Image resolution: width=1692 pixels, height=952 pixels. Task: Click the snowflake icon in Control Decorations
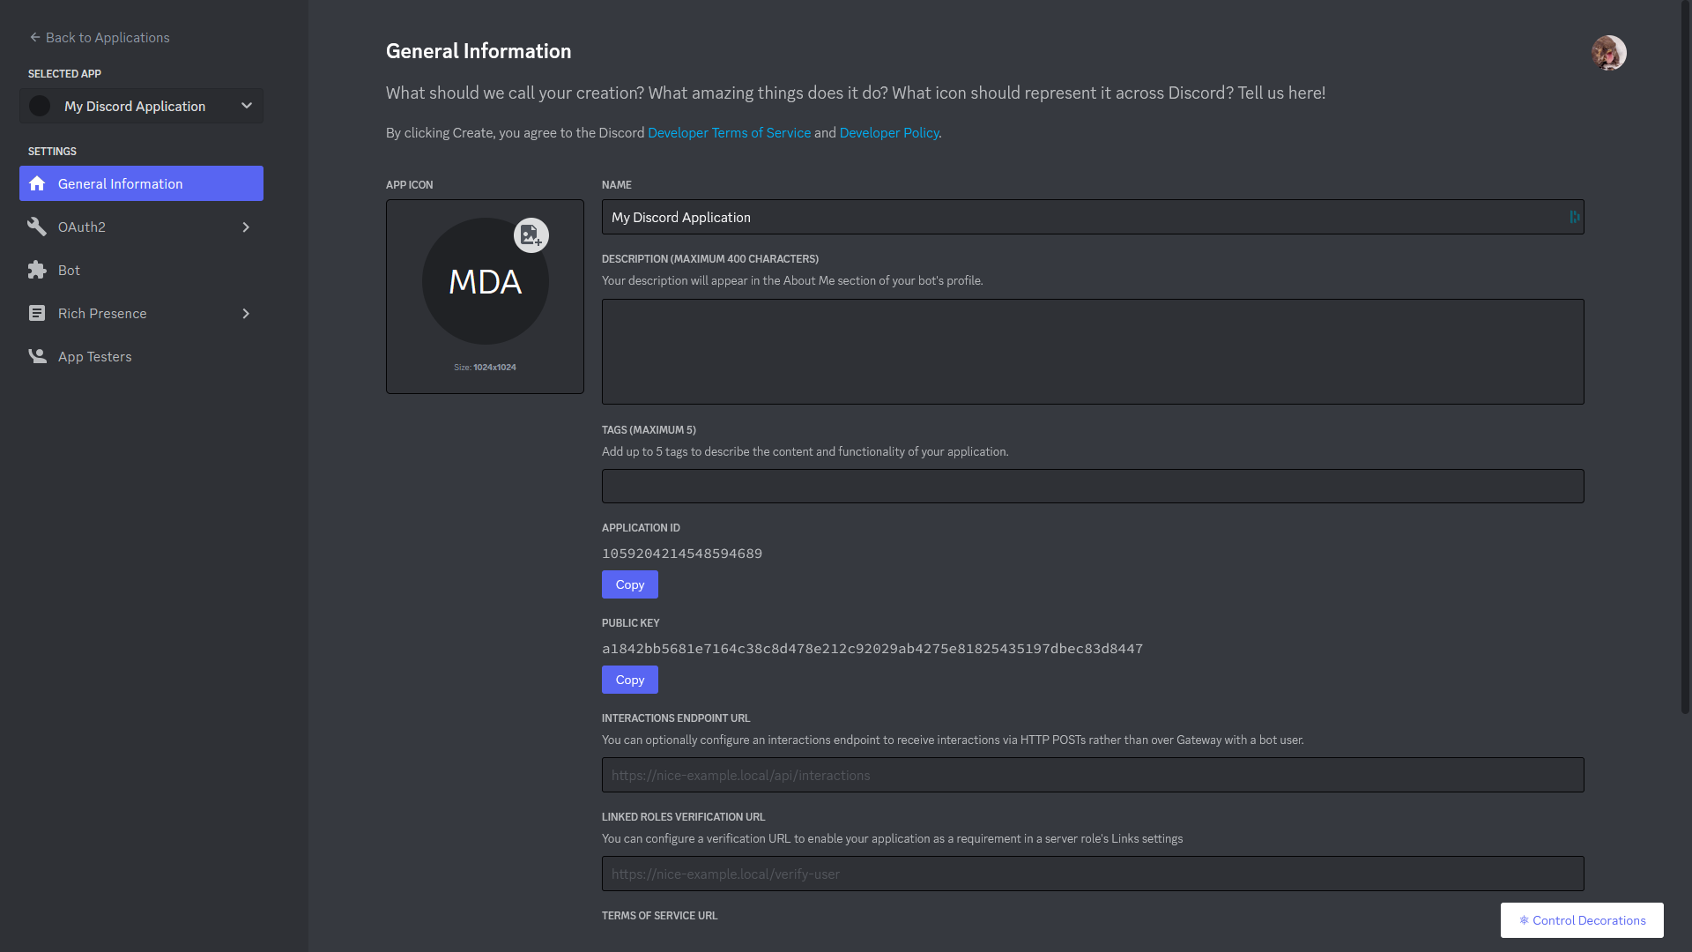click(x=1524, y=920)
